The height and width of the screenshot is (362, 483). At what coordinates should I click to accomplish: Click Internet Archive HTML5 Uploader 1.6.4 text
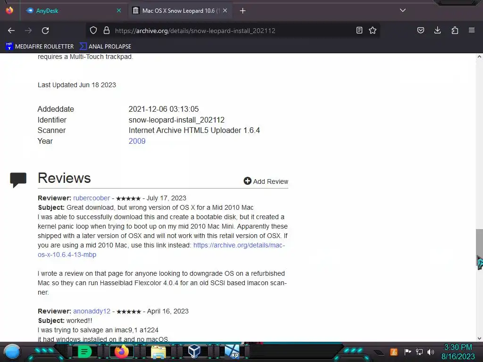click(x=194, y=130)
